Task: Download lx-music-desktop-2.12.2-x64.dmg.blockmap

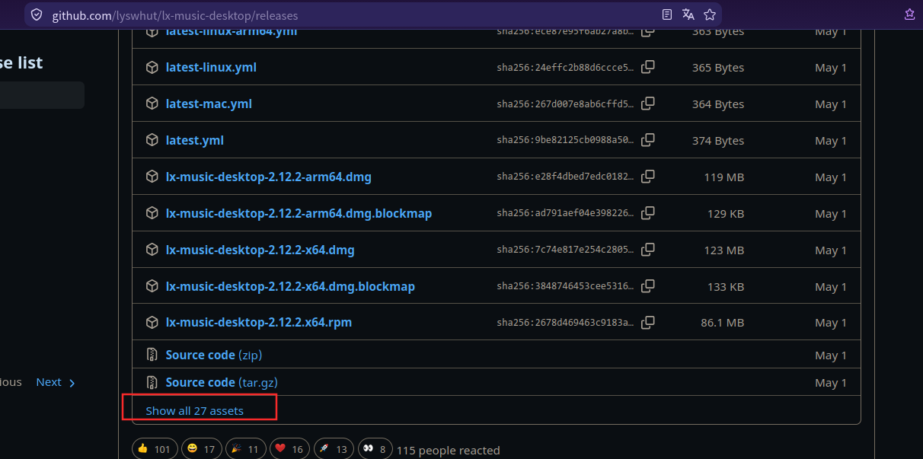Action: coord(290,286)
